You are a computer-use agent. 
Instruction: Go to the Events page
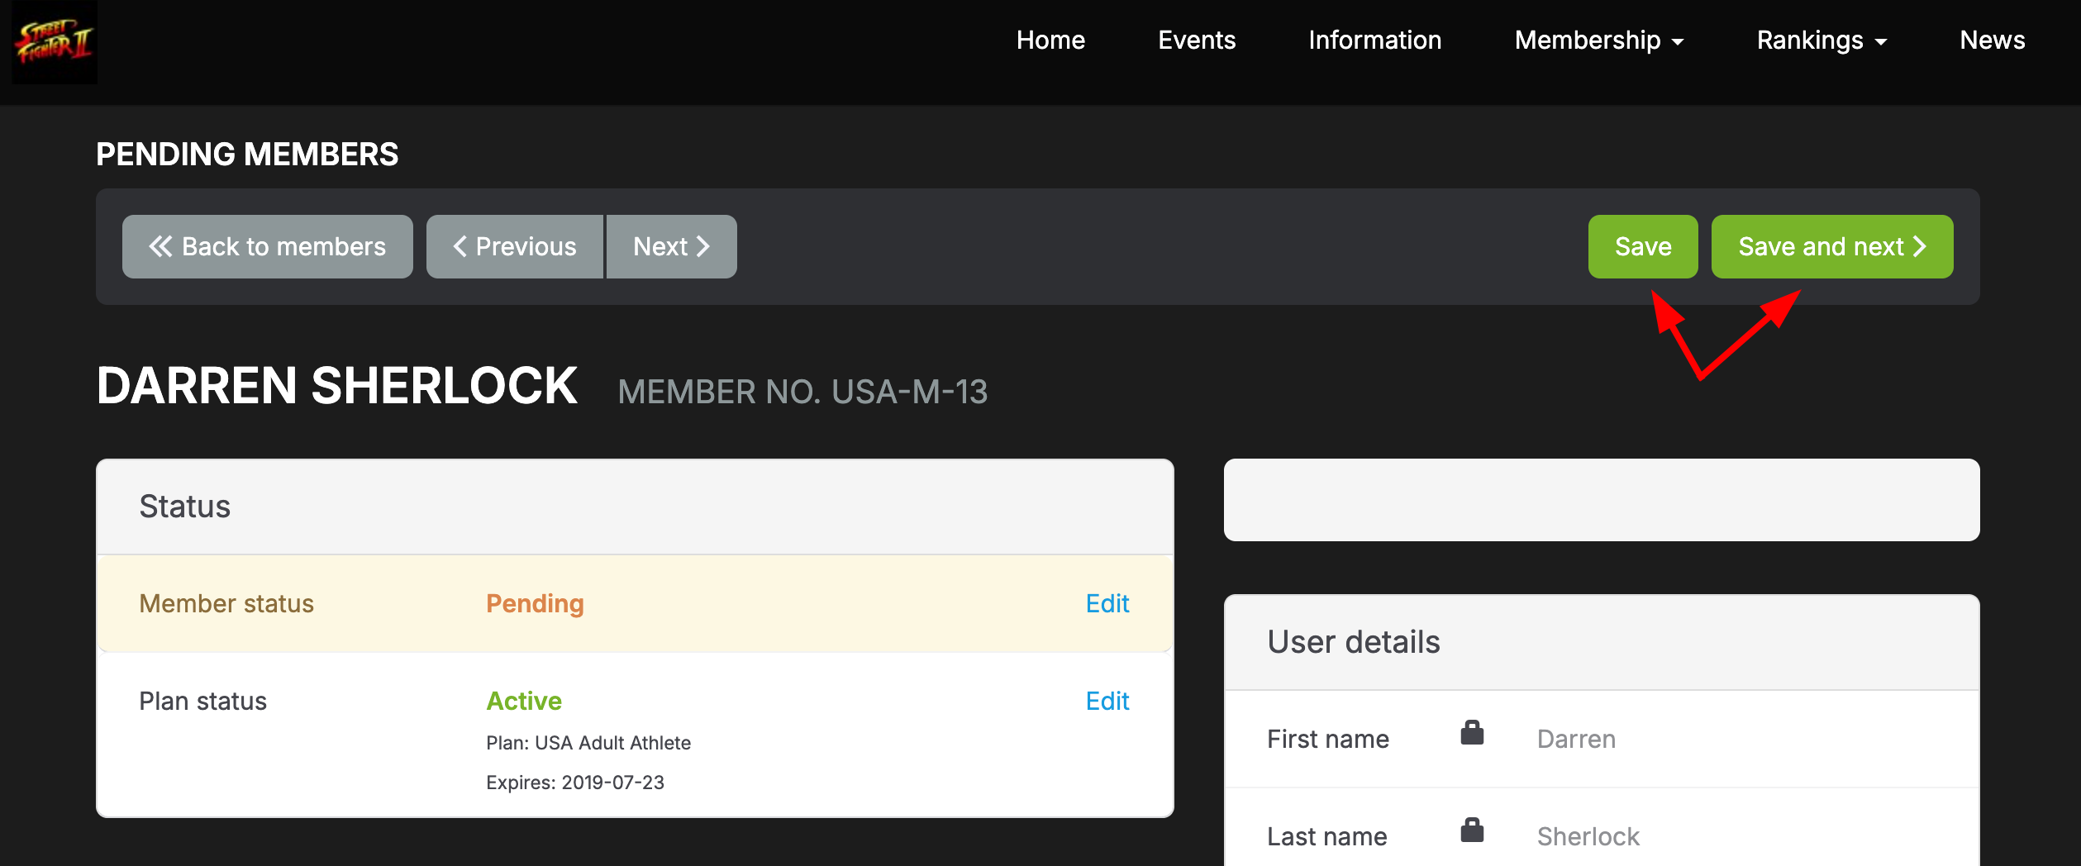point(1197,40)
